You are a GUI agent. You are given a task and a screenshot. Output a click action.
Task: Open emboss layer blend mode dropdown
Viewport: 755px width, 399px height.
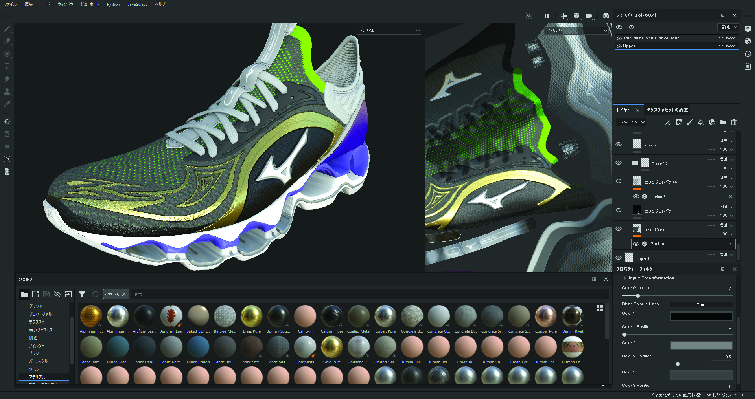pyautogui.click(x=726, y=141)
